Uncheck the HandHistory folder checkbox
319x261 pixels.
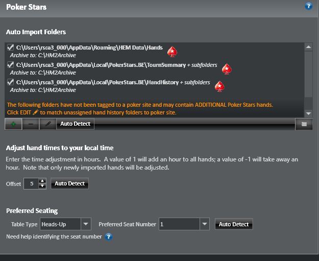click(10, 82)
